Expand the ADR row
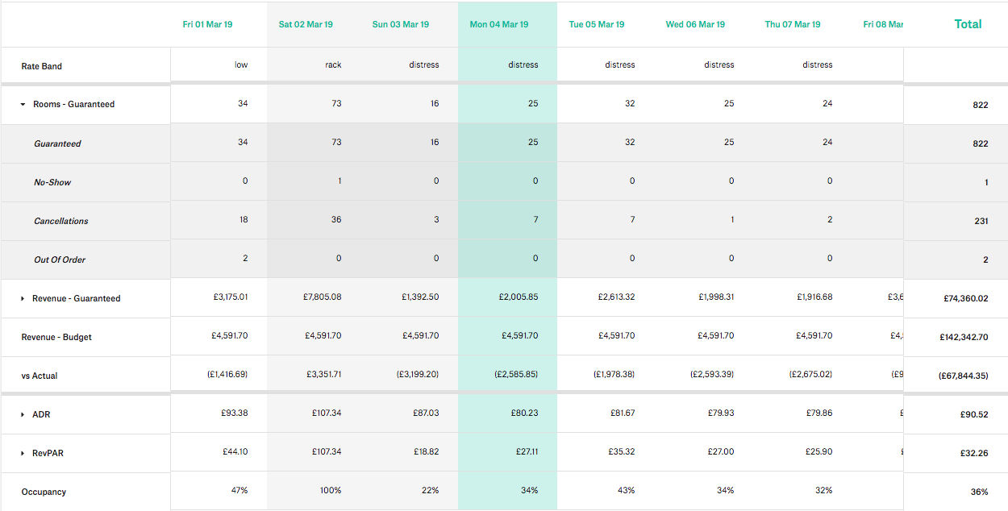 click(x=23, y=415)
